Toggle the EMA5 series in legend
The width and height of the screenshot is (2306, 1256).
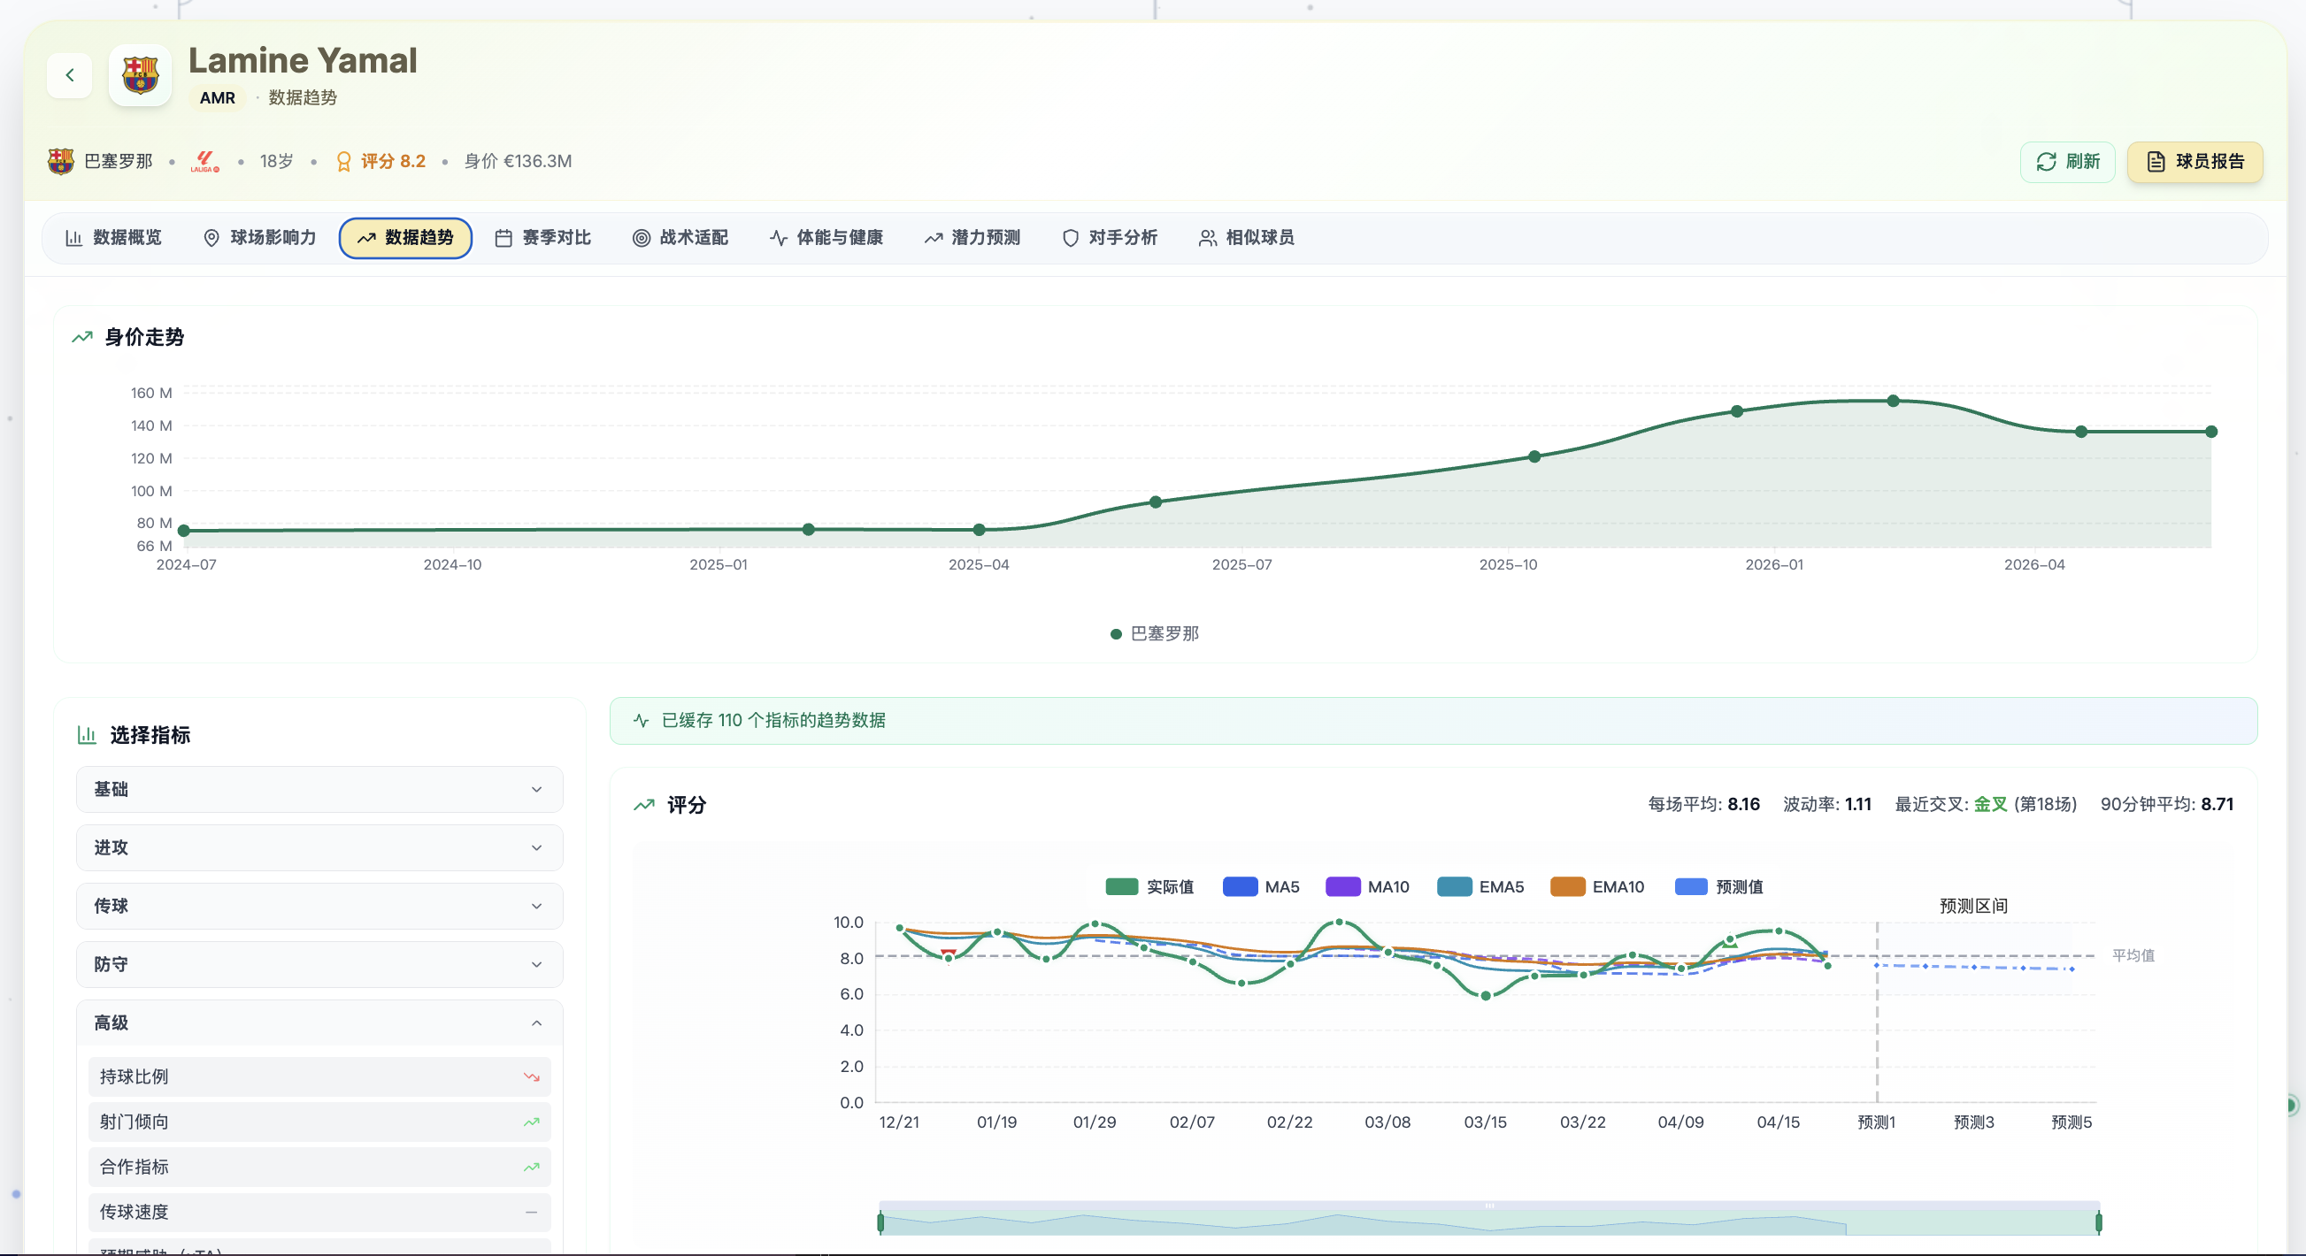coord(1480,886)
